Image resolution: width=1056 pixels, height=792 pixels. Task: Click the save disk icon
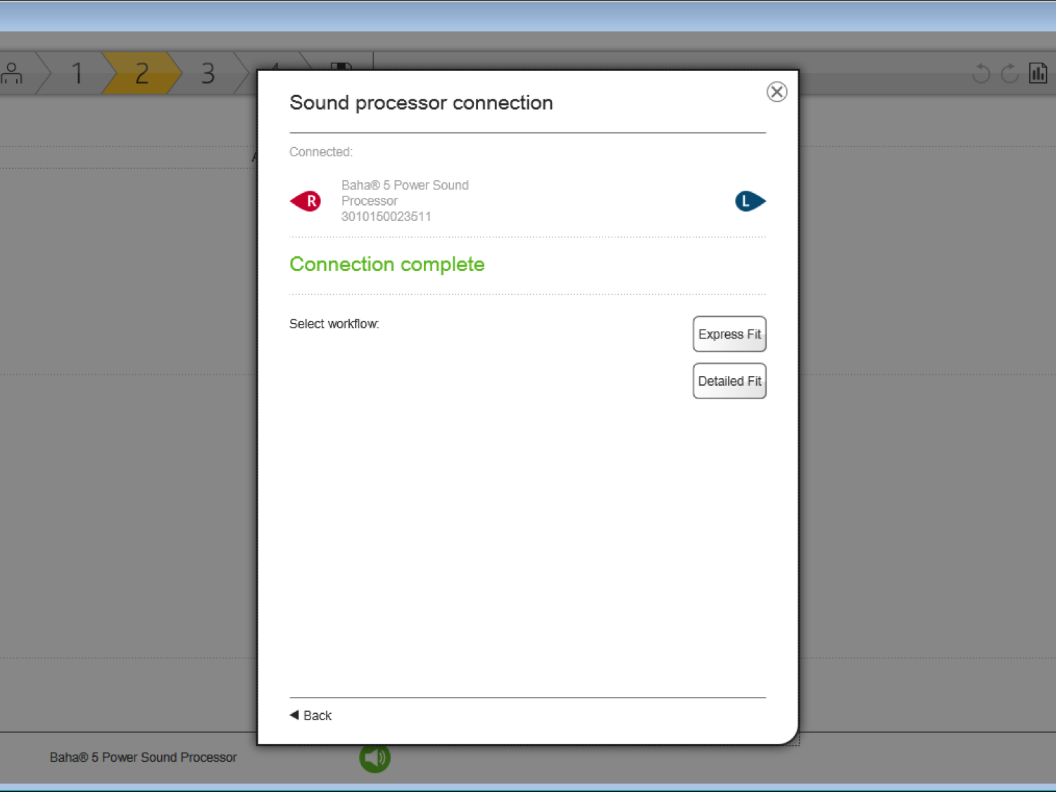pyautogui.click(x=341, y=66)
